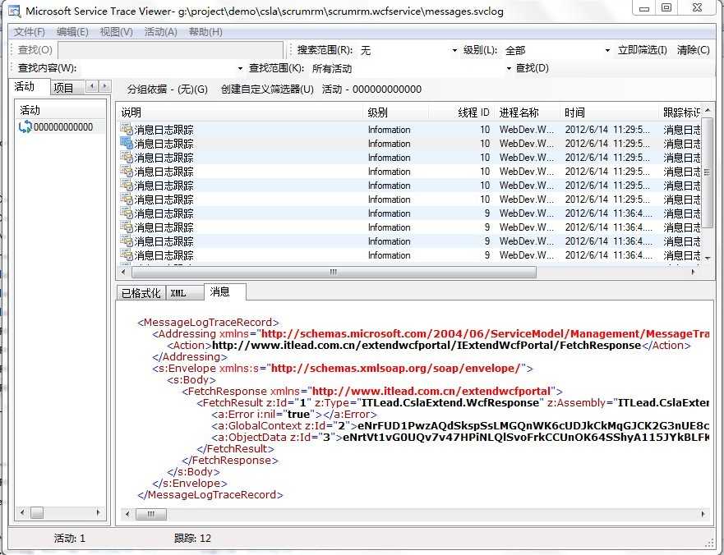Click the trace list horizontal scroll right arrow
Viewport: 724px width, 555px height.
693,272
